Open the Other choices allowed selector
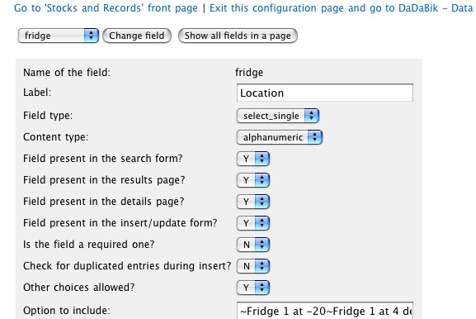This screenshot has width=476, height=319. [x=253, y=288]
